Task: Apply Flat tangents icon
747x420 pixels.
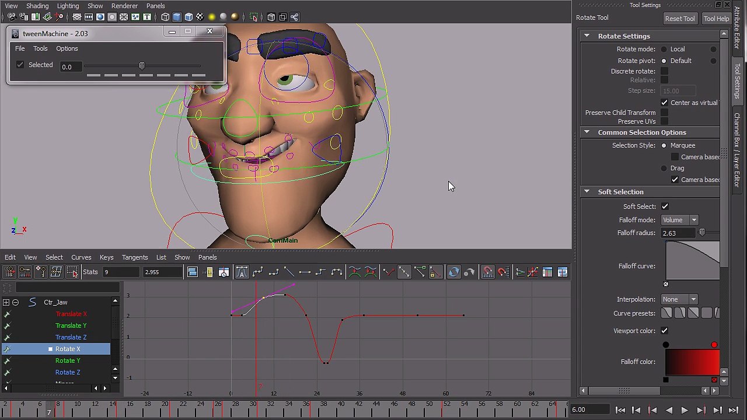Action: pyautogui.click(x=305, y=272)
